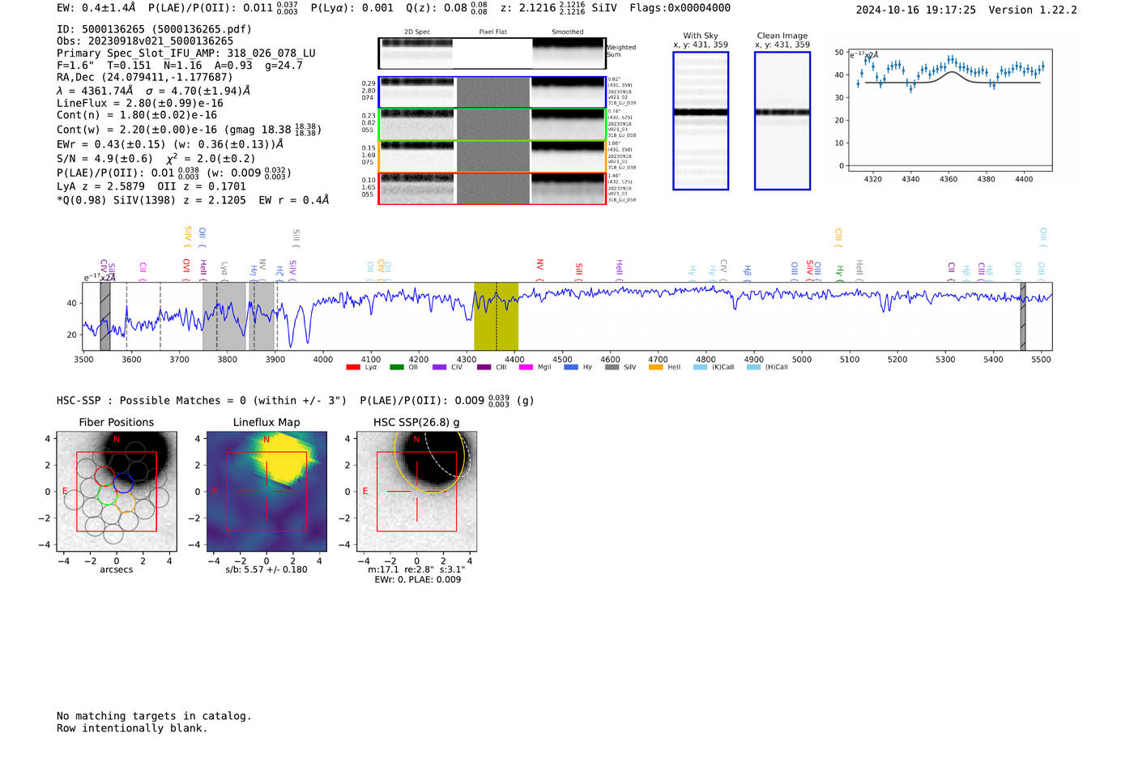Click the hatched band near 3550
Viewport: 1134px width, 772px height.
105,316
